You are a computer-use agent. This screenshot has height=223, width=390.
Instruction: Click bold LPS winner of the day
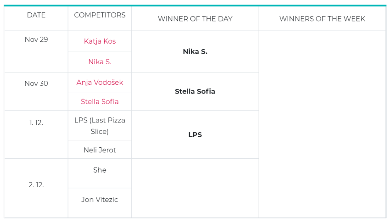point(195,135)
